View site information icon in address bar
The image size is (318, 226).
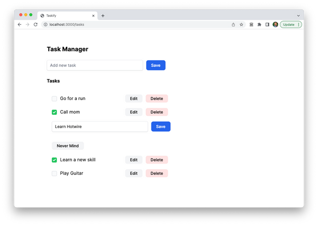[x=46, y=24]
